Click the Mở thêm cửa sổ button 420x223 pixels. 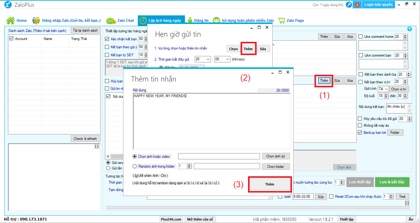click(200, 219)
